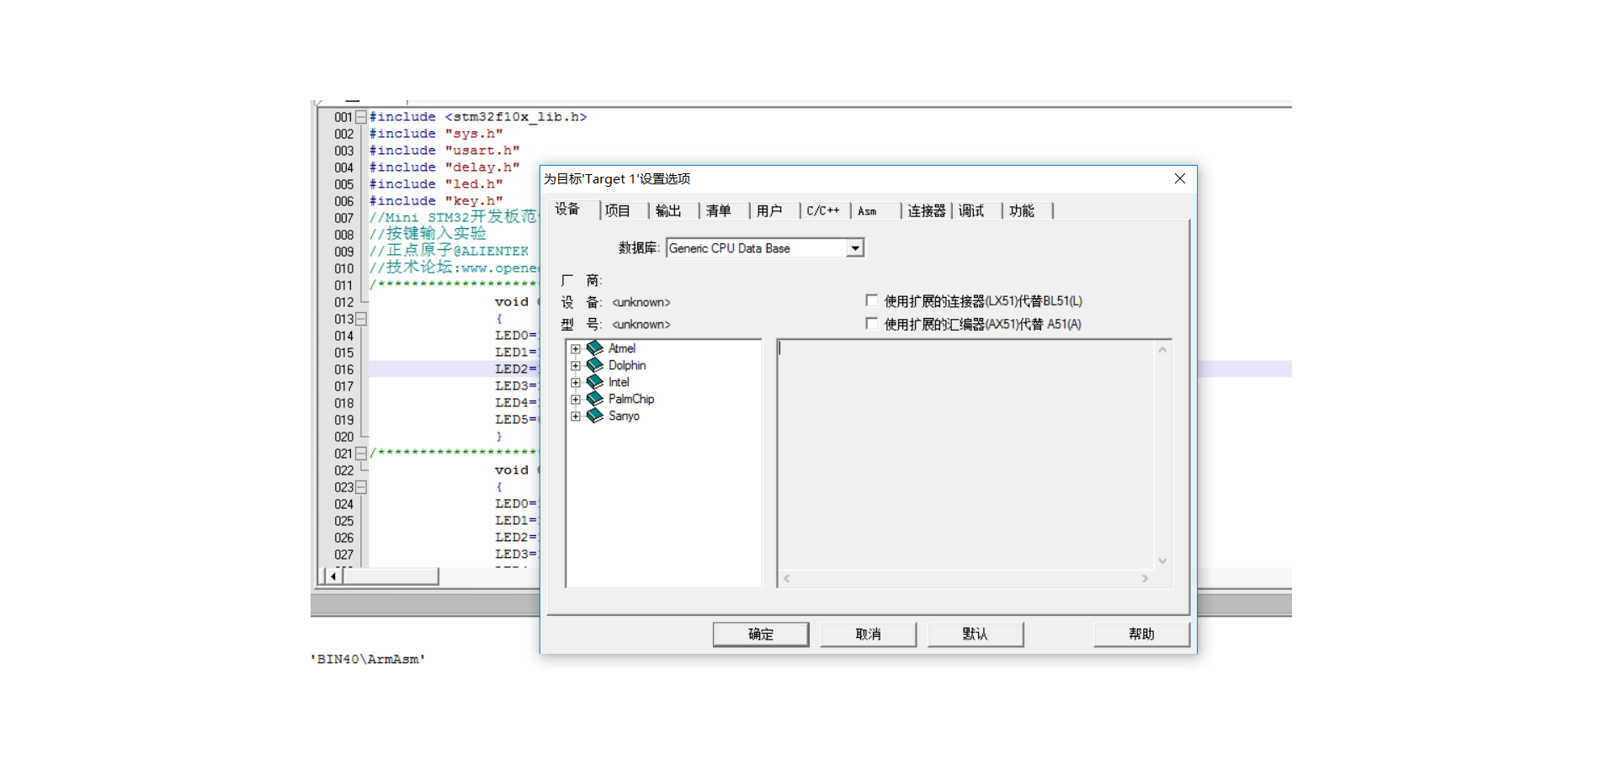Click the Intel book icon

pyautogui.click(x=595, y=382)
